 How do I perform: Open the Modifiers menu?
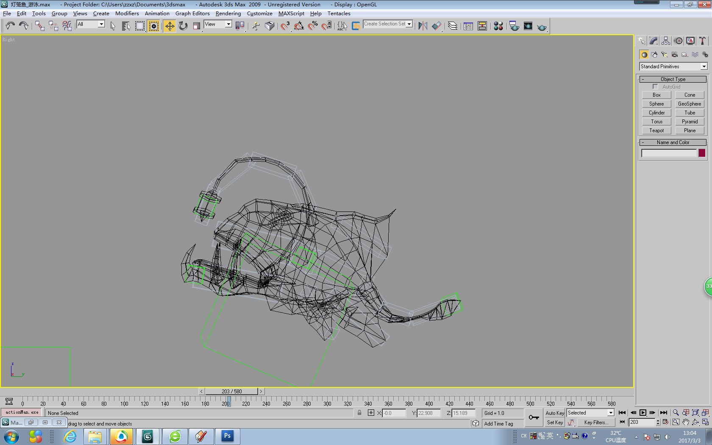[127, 14]
